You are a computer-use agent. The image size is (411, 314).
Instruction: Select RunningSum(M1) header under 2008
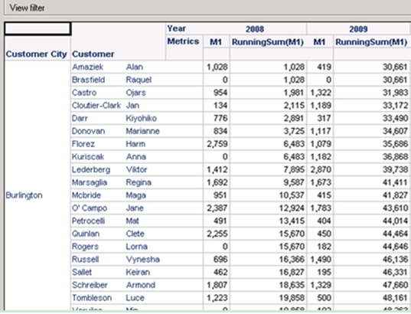coord(268,42)
